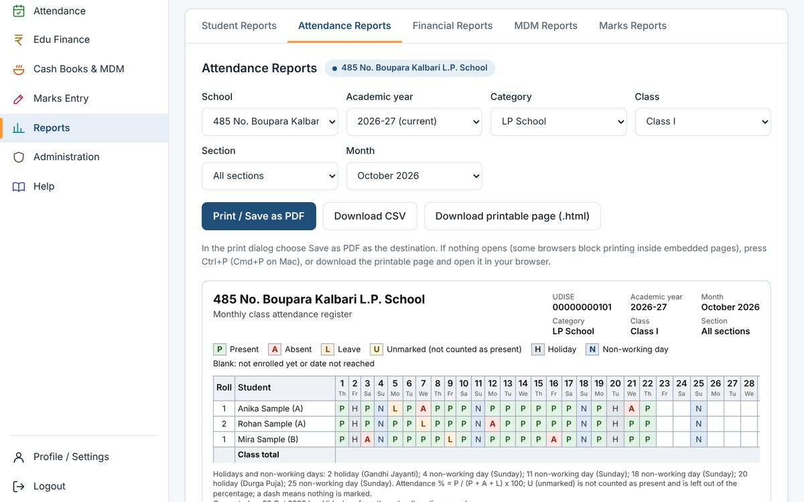Image resolution: width=804 pixels, height=502 pixels.
Task: Open Administration section
Action: pos(84,157)
